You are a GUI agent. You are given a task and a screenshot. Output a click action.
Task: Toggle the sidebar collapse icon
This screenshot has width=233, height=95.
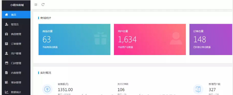[36, 5]
